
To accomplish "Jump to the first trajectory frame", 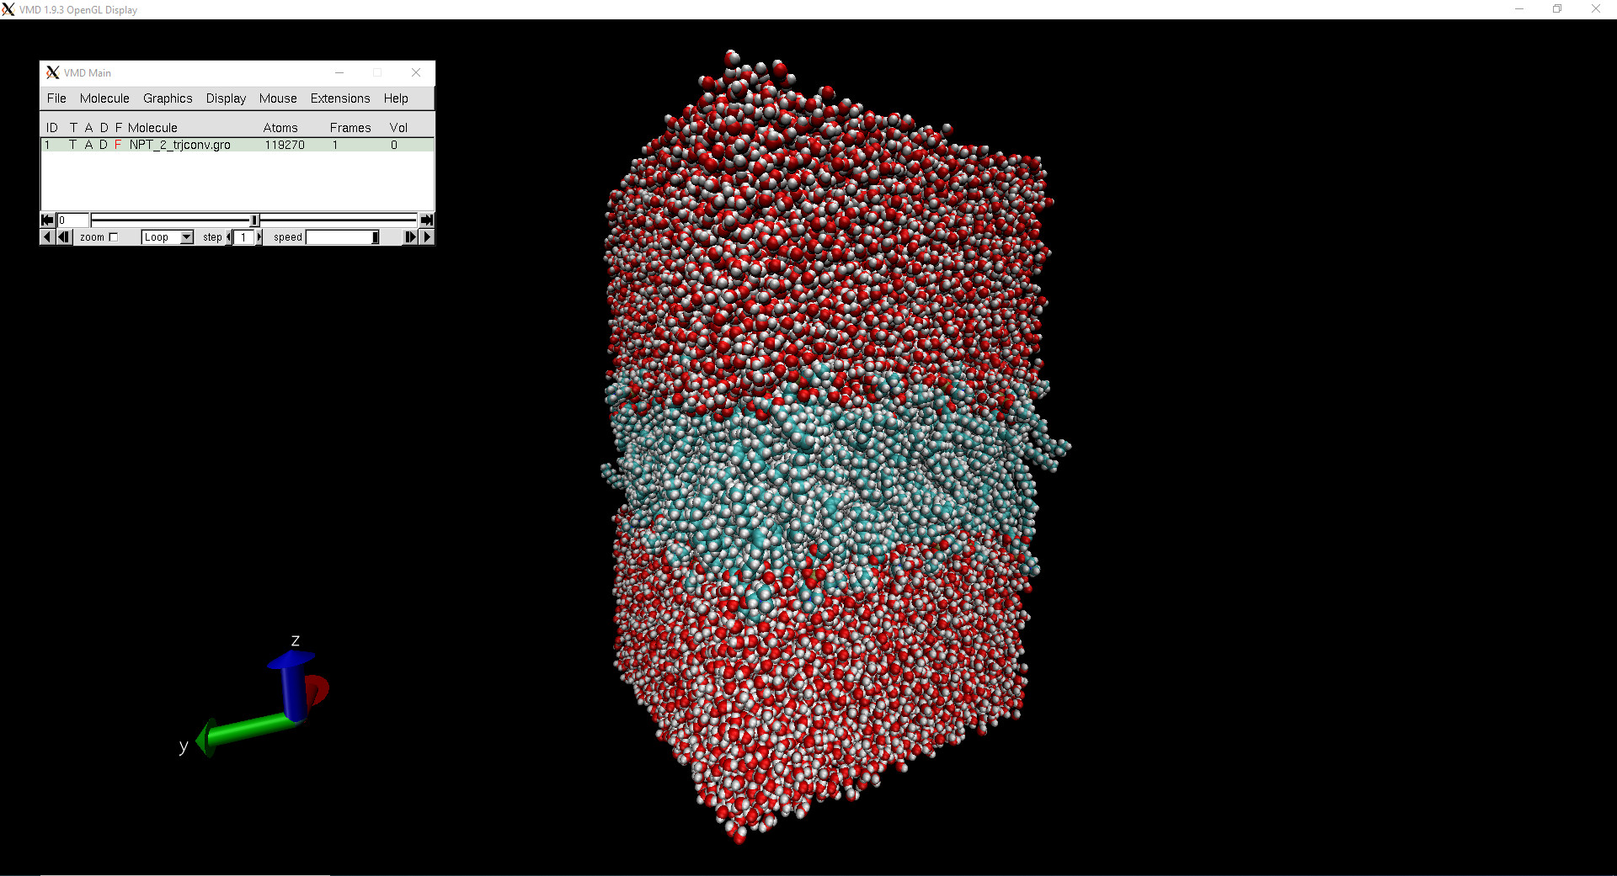I will pyautogui.click(x=47, y=220).
